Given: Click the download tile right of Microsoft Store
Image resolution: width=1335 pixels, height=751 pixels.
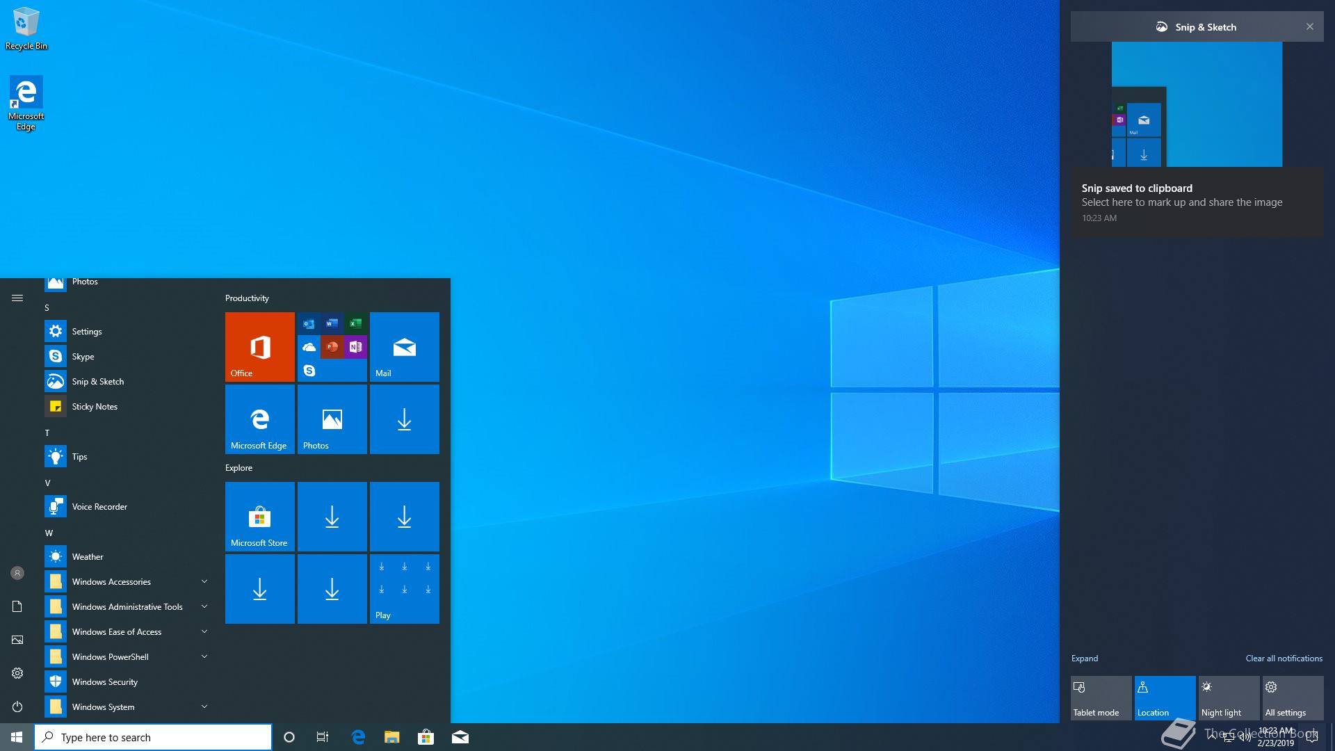Looking at the screenshot, I should (x=332, y=517).
